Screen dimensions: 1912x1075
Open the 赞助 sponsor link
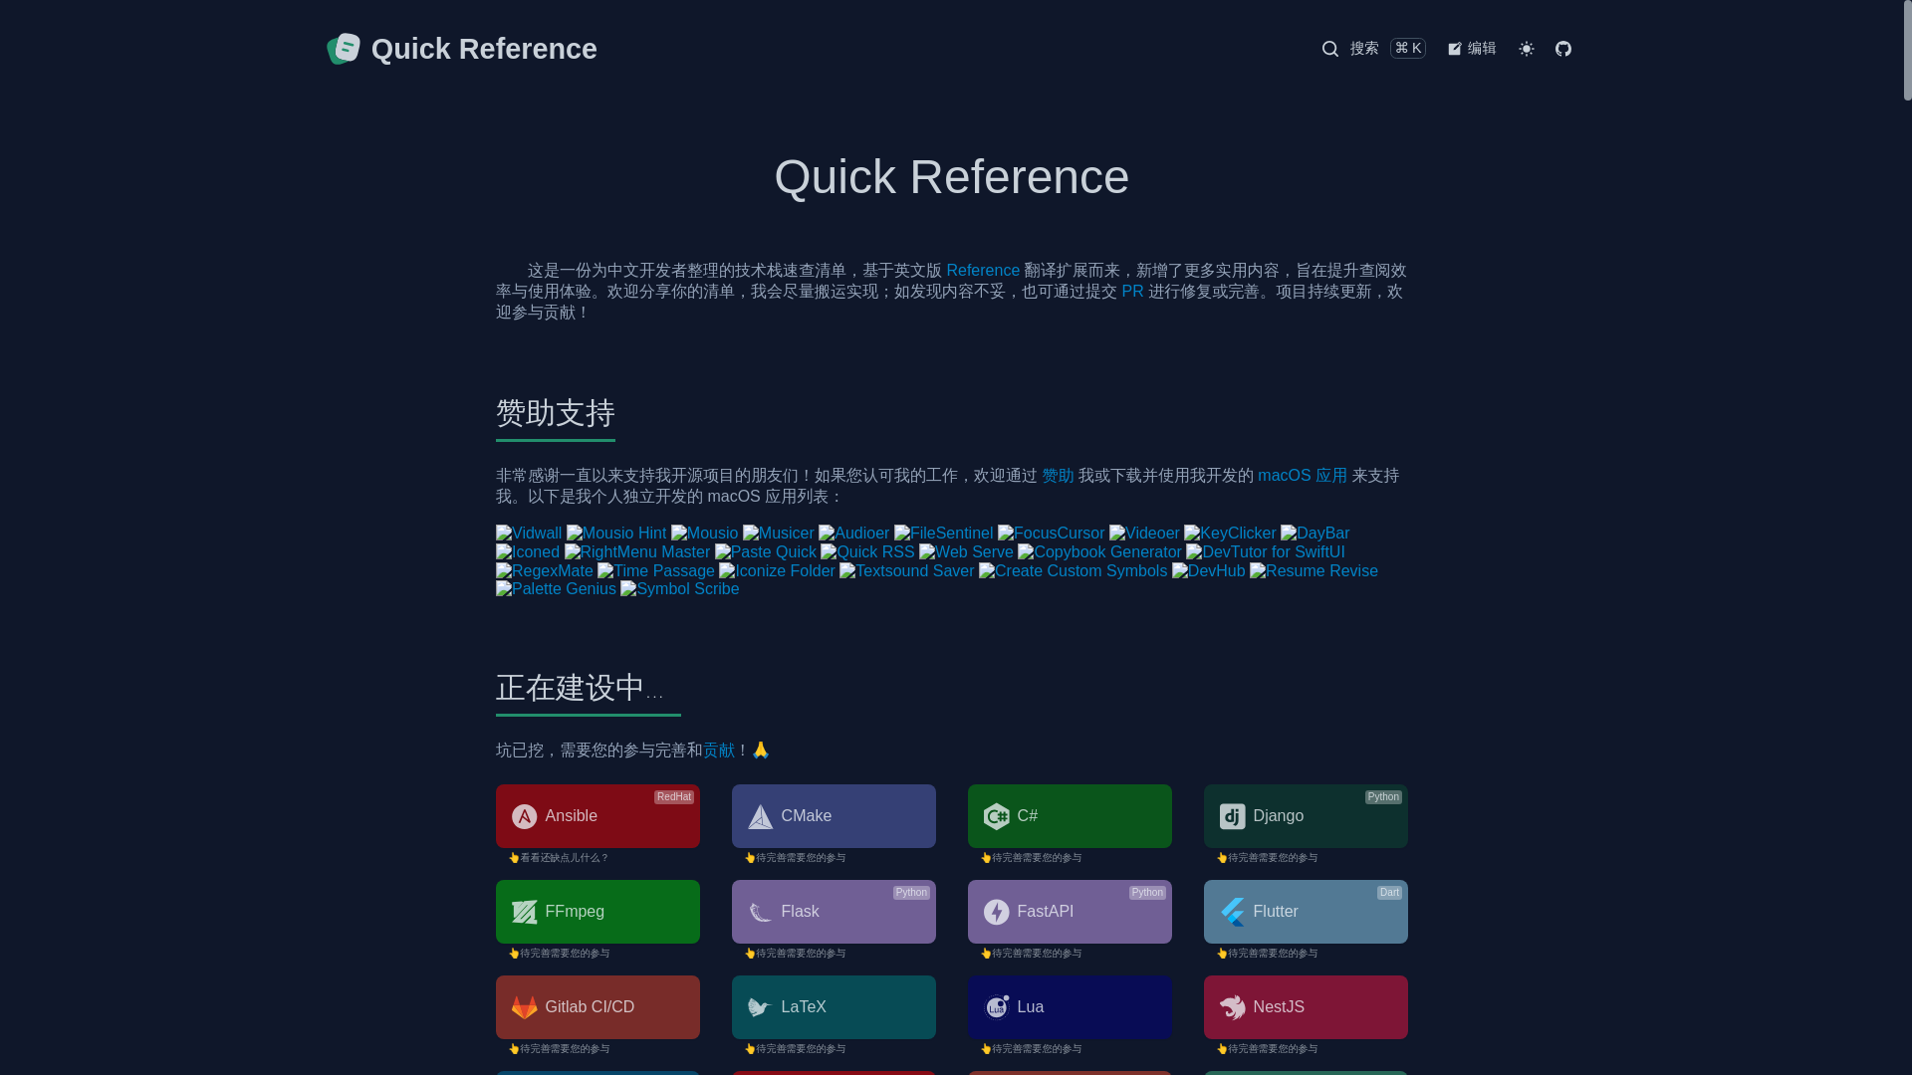[x=1058, y=476]
